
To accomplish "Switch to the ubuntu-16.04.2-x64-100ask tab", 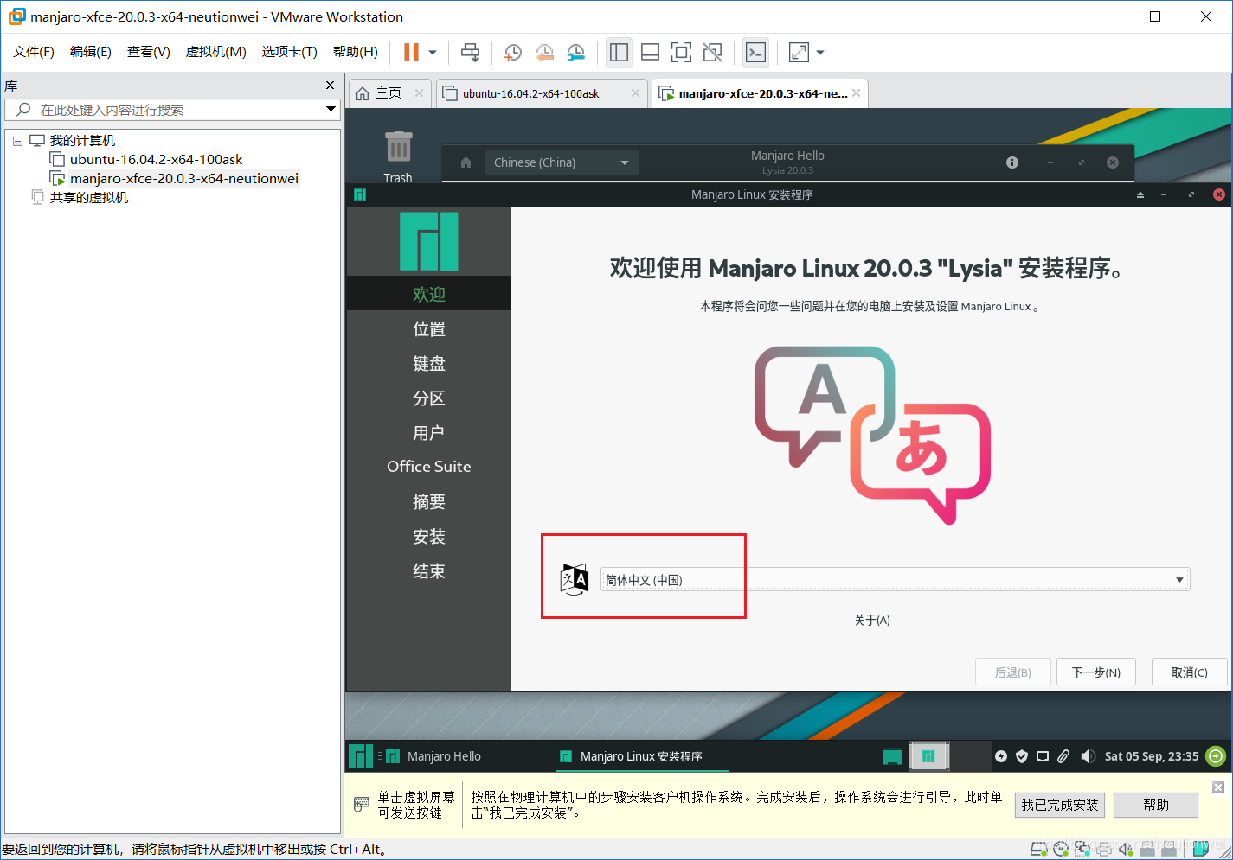I will [x=530, y=93].
